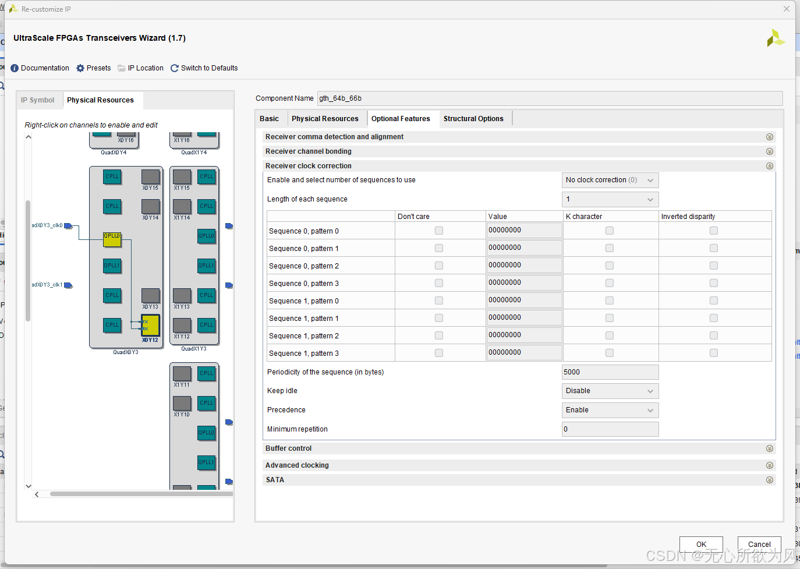The width and height of the screenshot is (800, 569).
Task: Click the OK button
Action: (701, 545)
